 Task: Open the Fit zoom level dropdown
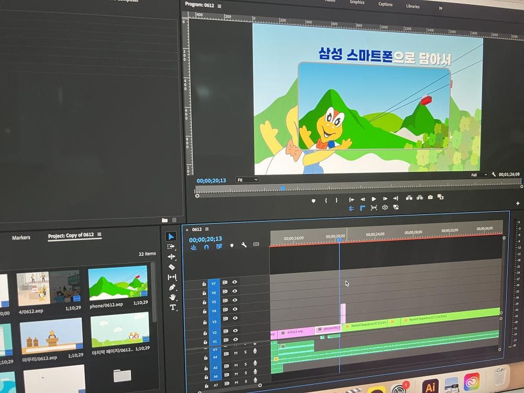(x=247, y=180)
